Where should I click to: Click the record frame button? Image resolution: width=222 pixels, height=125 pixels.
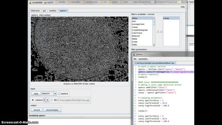tap(52, 110)
